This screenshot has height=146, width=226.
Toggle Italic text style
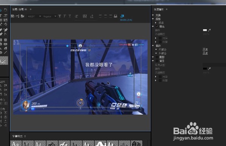click(64, 16)
